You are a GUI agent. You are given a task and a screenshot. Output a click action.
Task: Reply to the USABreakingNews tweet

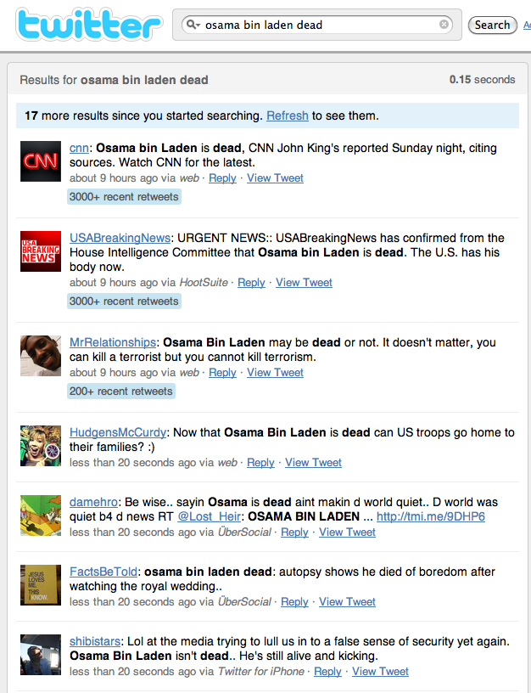(251, 283)
